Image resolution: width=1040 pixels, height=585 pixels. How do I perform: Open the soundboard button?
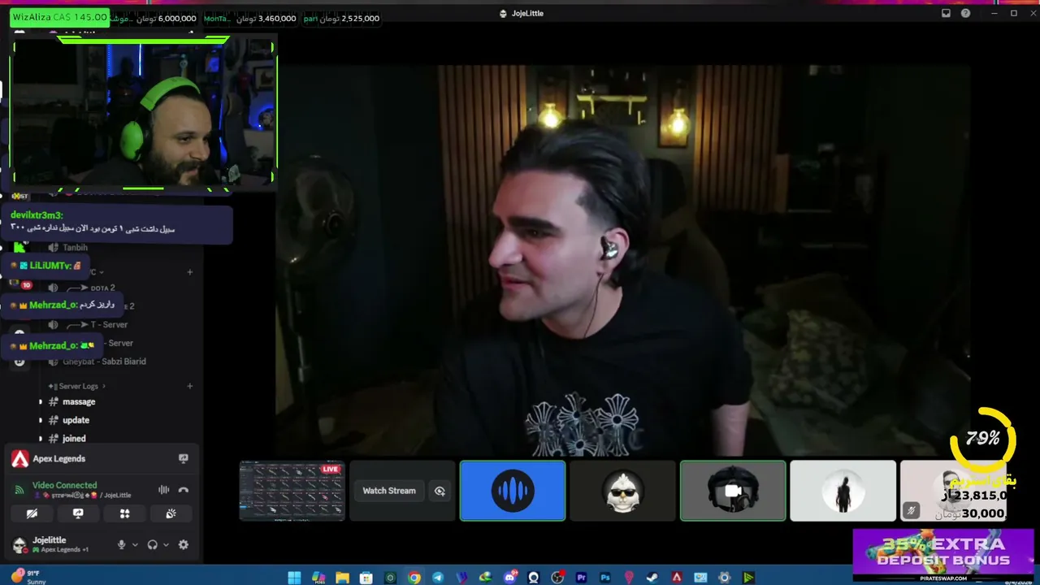pyautogui.click(x=171, y=513)
